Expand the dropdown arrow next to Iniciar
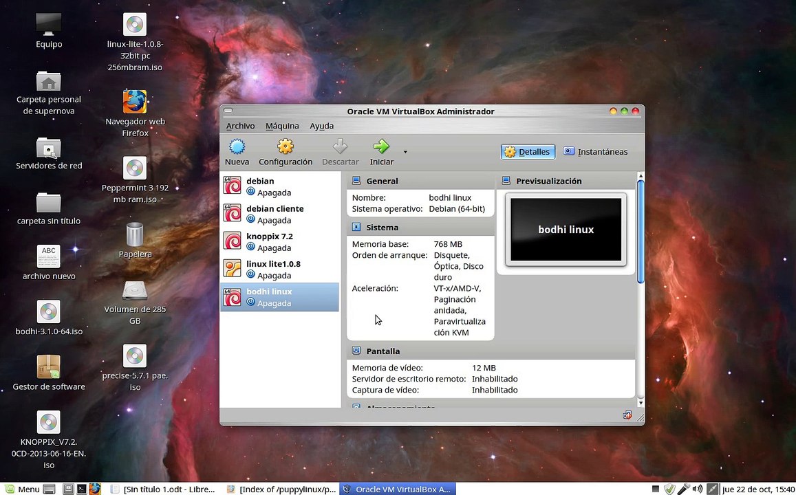Image resolution: width=796 pixels, height=495 pixels. (405, 152)
